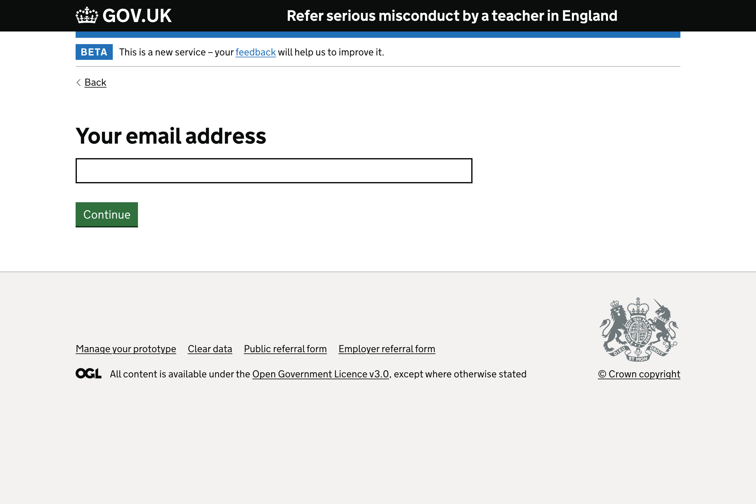The width and height of the screenshot is (756, 504).
Task: Open the Public referral form
Action: 285,349
